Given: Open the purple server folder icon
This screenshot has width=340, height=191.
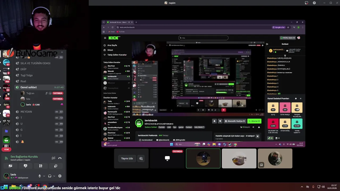Looking at the screenshot, I should pos(6,131).
